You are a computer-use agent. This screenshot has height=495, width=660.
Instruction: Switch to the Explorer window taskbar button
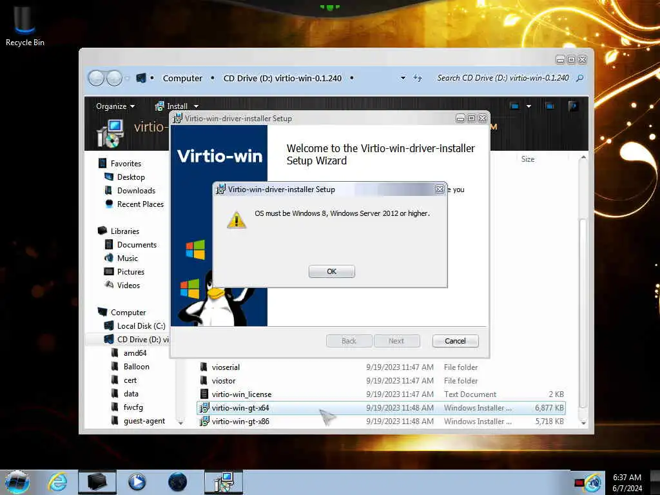[x=97, y=482]
